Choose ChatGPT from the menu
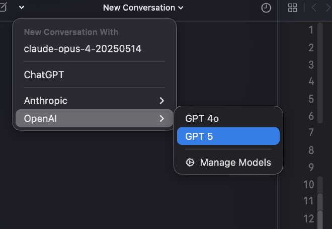 coord(95,75)
